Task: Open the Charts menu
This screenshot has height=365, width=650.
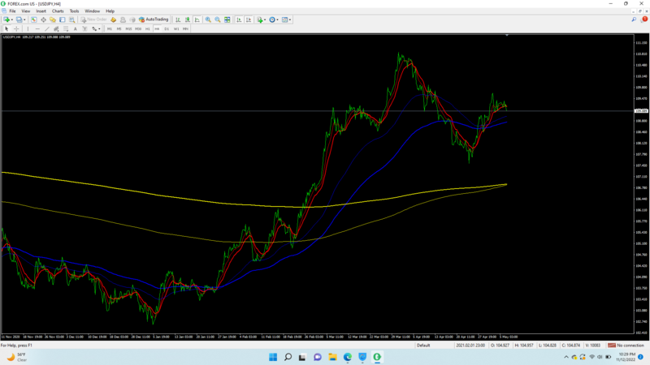Action: [x=58, y=11]
